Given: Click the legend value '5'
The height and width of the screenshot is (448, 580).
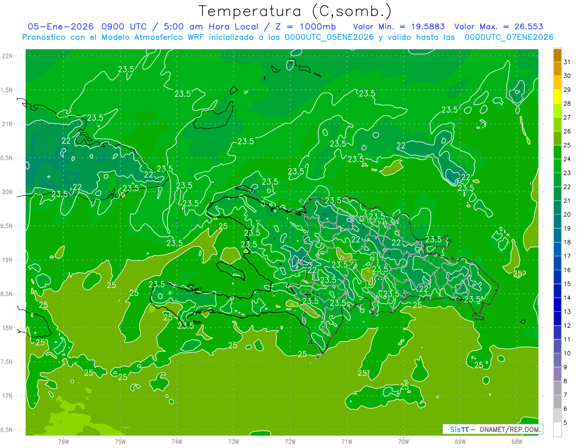Looking at the screenshot, I should 565,422.
